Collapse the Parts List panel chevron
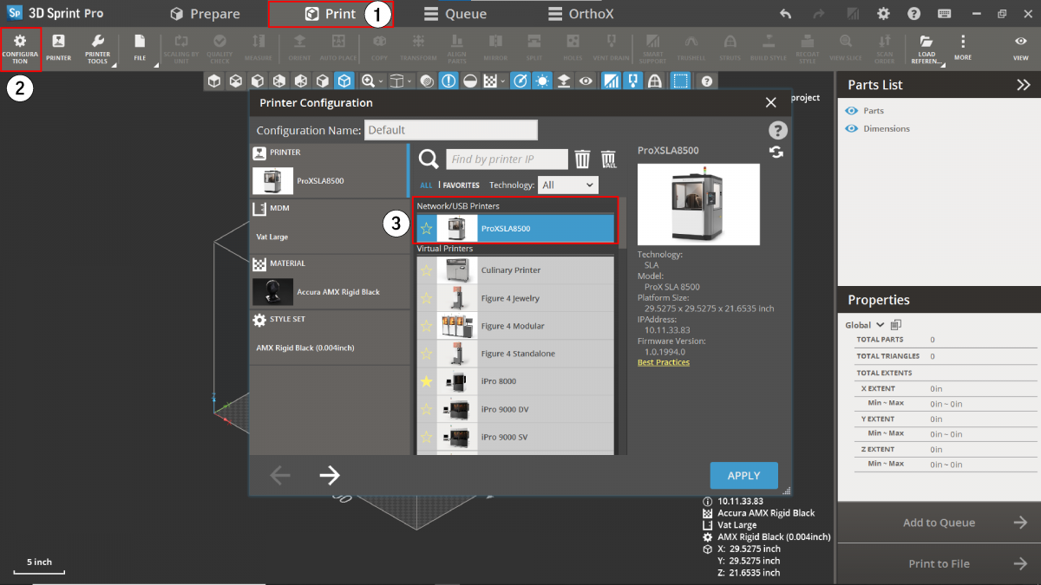Viewport: 1041px width, 585px height. click(x=1024, y=85)
